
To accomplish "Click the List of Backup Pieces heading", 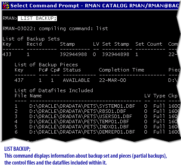I will [x=46, y=65].
